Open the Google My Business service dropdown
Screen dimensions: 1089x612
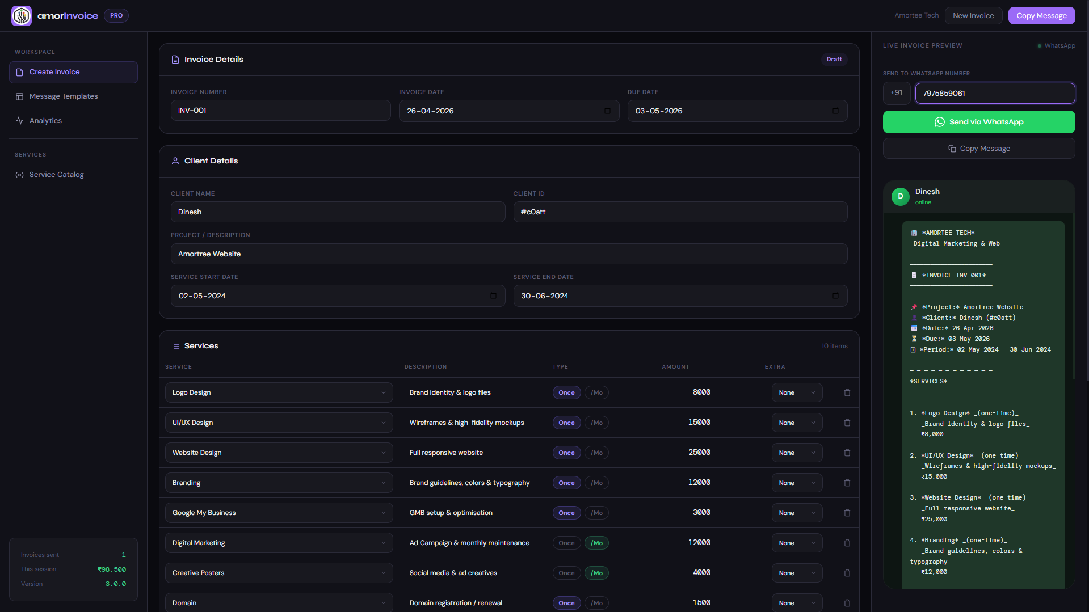[x=279, y=513]
